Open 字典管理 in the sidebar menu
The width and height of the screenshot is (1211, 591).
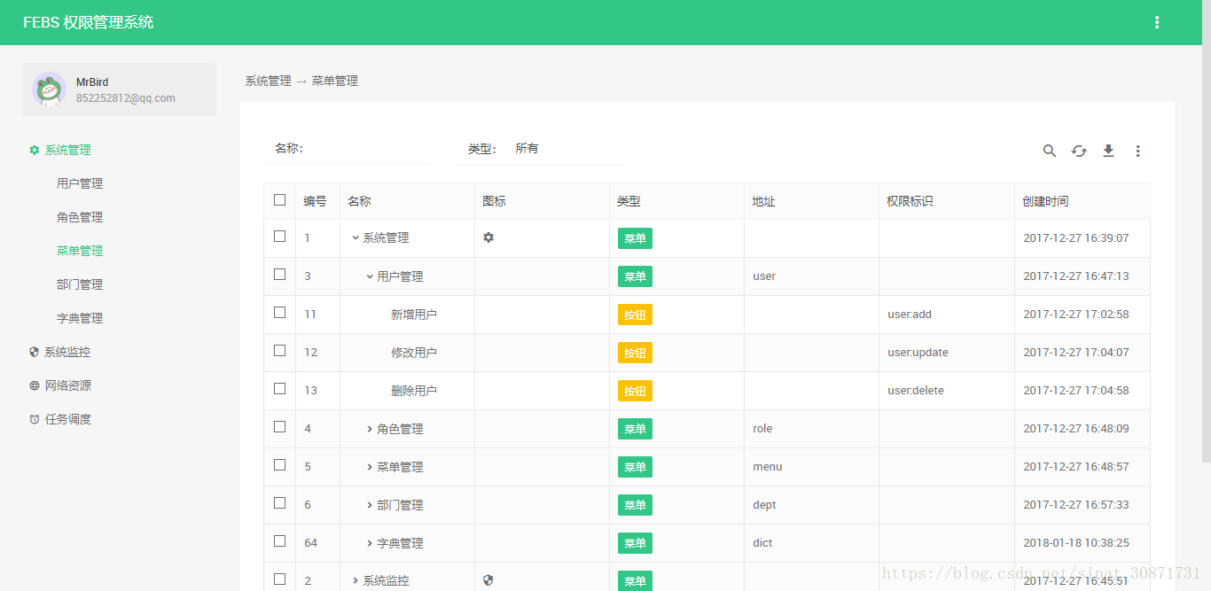coord(80,318)
